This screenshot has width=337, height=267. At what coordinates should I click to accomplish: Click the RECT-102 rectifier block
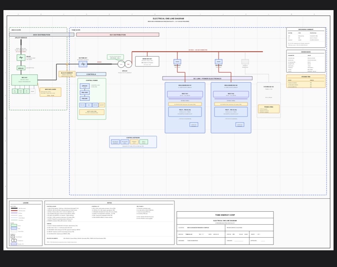tap(231, 94)
